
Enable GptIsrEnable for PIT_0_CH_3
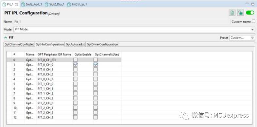point(76,79)
